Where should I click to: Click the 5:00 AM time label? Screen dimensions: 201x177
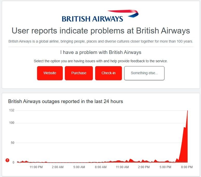coord(79,167)
